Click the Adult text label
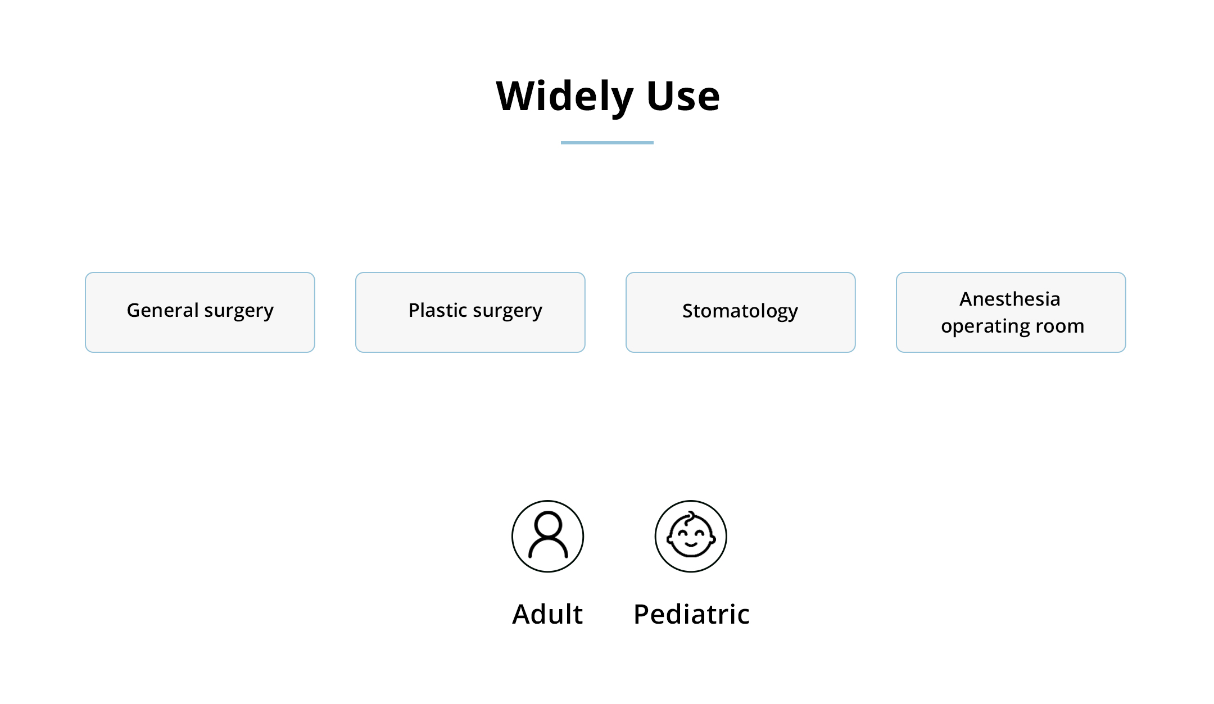1214x704 pixels. pos(547,614)
